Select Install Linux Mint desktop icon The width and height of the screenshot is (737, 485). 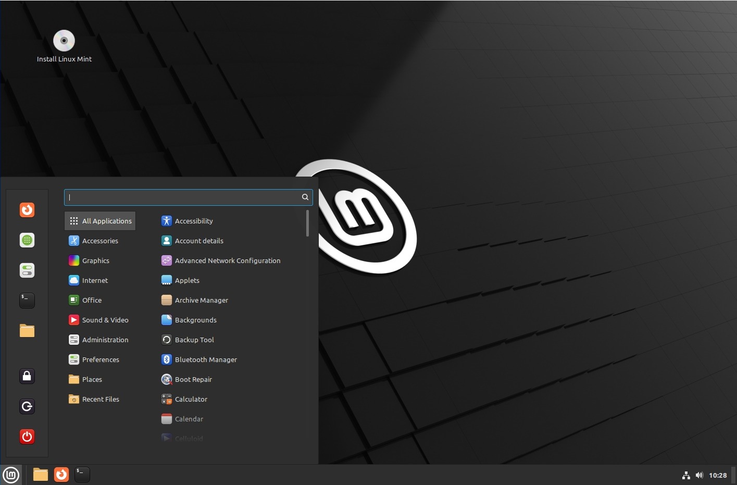[x=64, y=46]
